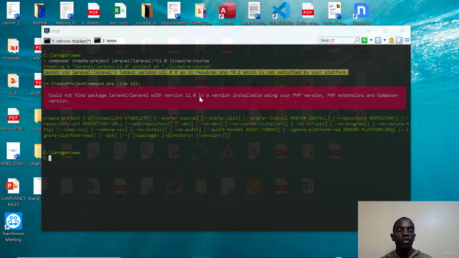Select the Requirements Word document on desktop
459x258 pixels.
[x=174, y=14]
